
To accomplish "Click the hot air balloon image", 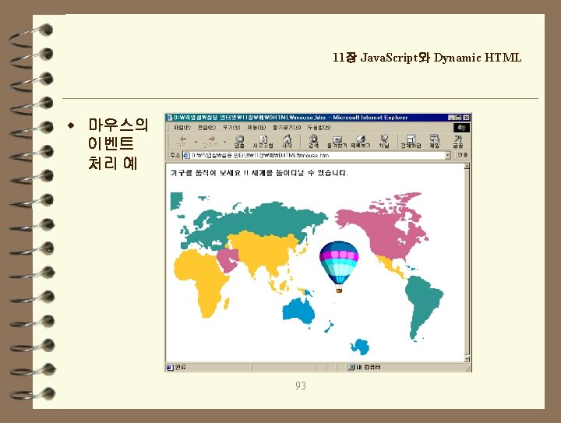I will (x=339, y=266).
